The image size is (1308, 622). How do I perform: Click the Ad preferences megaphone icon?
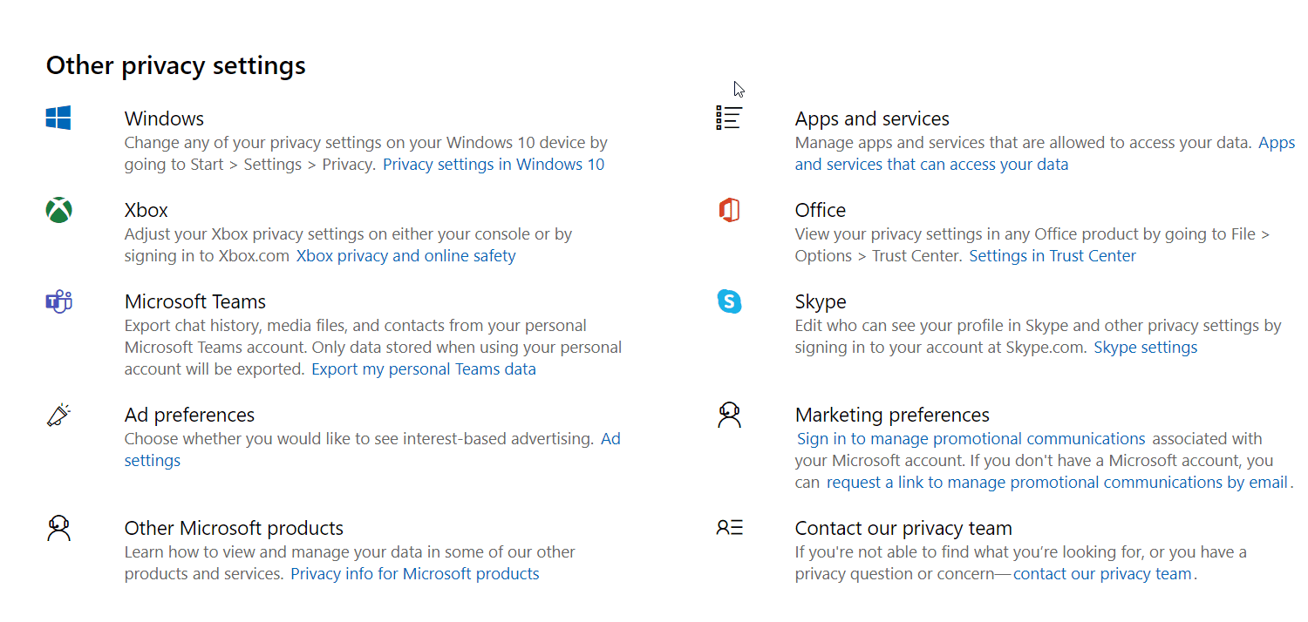(x=58, y=414)
